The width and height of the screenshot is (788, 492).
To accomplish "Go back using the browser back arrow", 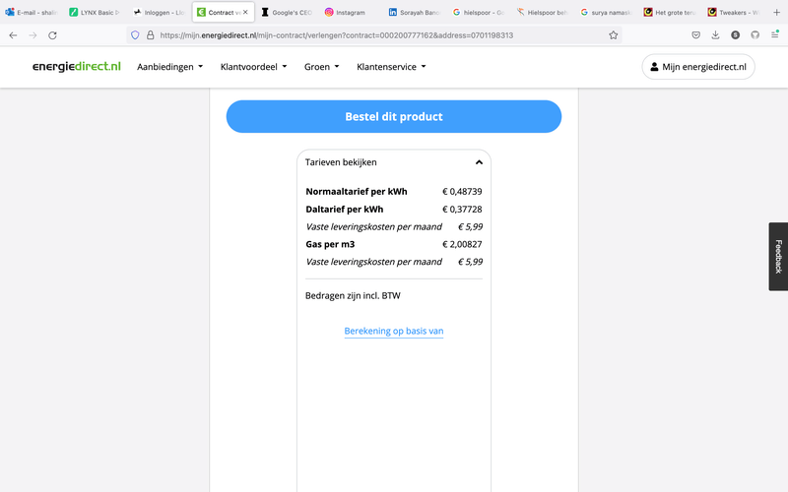I will 13,34.
